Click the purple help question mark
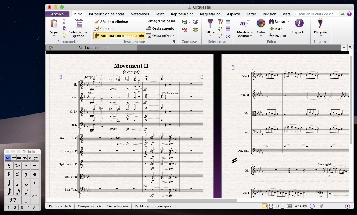This screenshot has height=215, width=357. click(349, 14)
